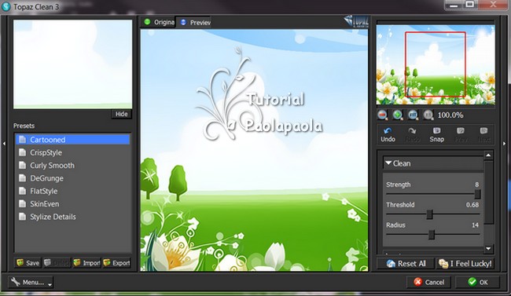The height and width of the screenshot is (296, 511).
Task: Take a Snap of current settings
Action: [436, 134]
